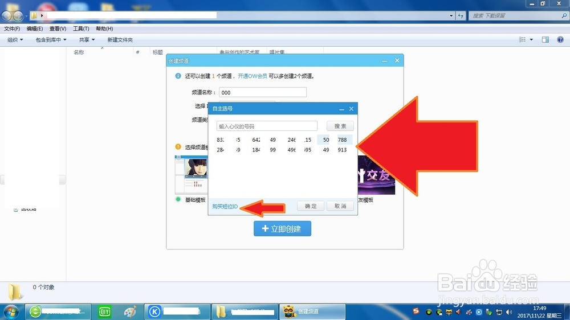Expand the 共享 dropdown
This screenshot has width=570, height=320.
87,40
